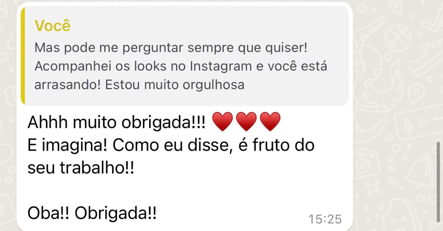The height and width of the screenshot is (231, 443).
Task: Click the first red heart emoji
Action: click(222, 122)
